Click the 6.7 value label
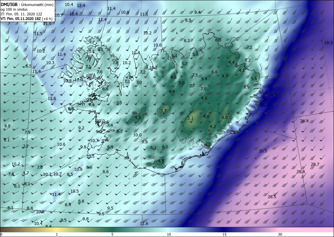This screenshot has width=334, height=237. [x=120, y=131]
